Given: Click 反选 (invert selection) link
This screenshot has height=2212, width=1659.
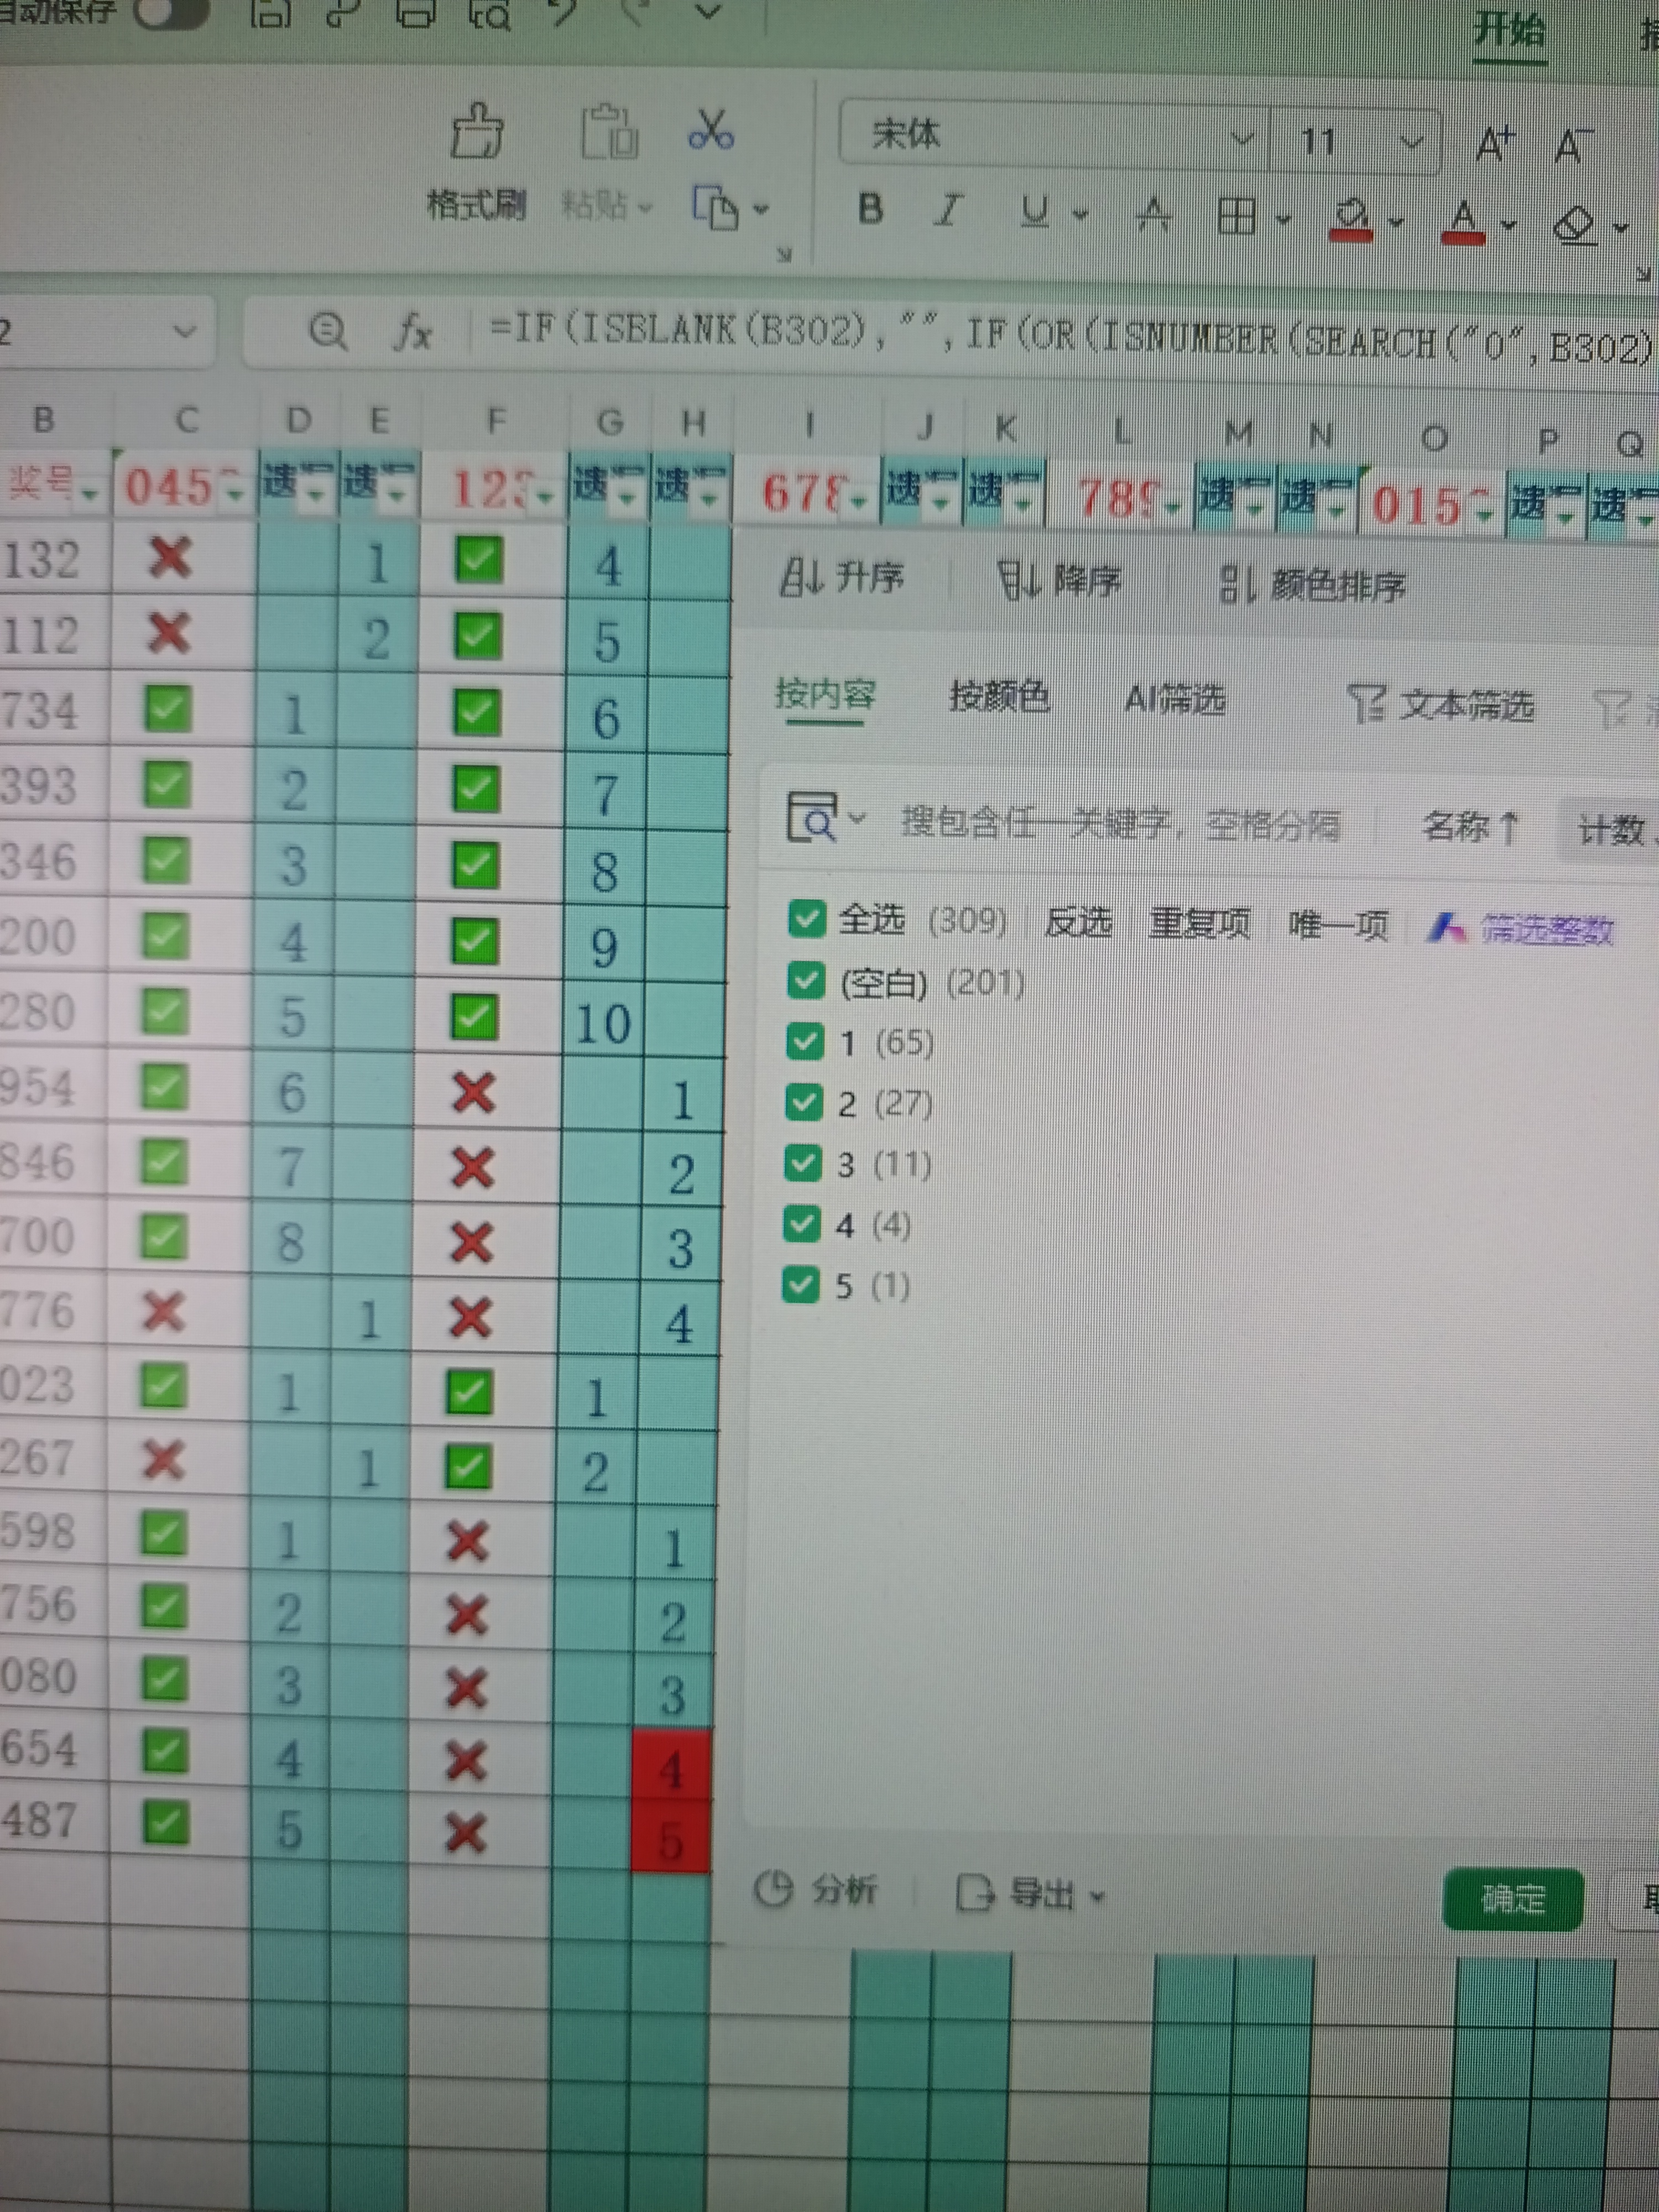Looking at the screenshot, I should [x=1078, y=922].
